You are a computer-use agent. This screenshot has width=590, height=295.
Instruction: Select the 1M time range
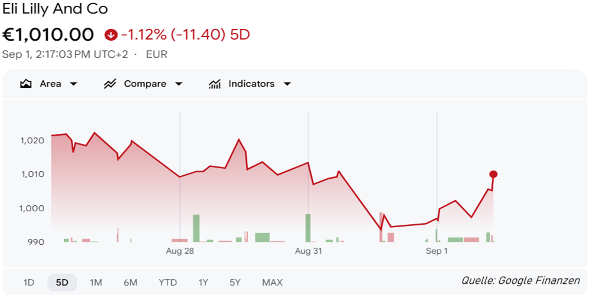click(x=96, y=283)
